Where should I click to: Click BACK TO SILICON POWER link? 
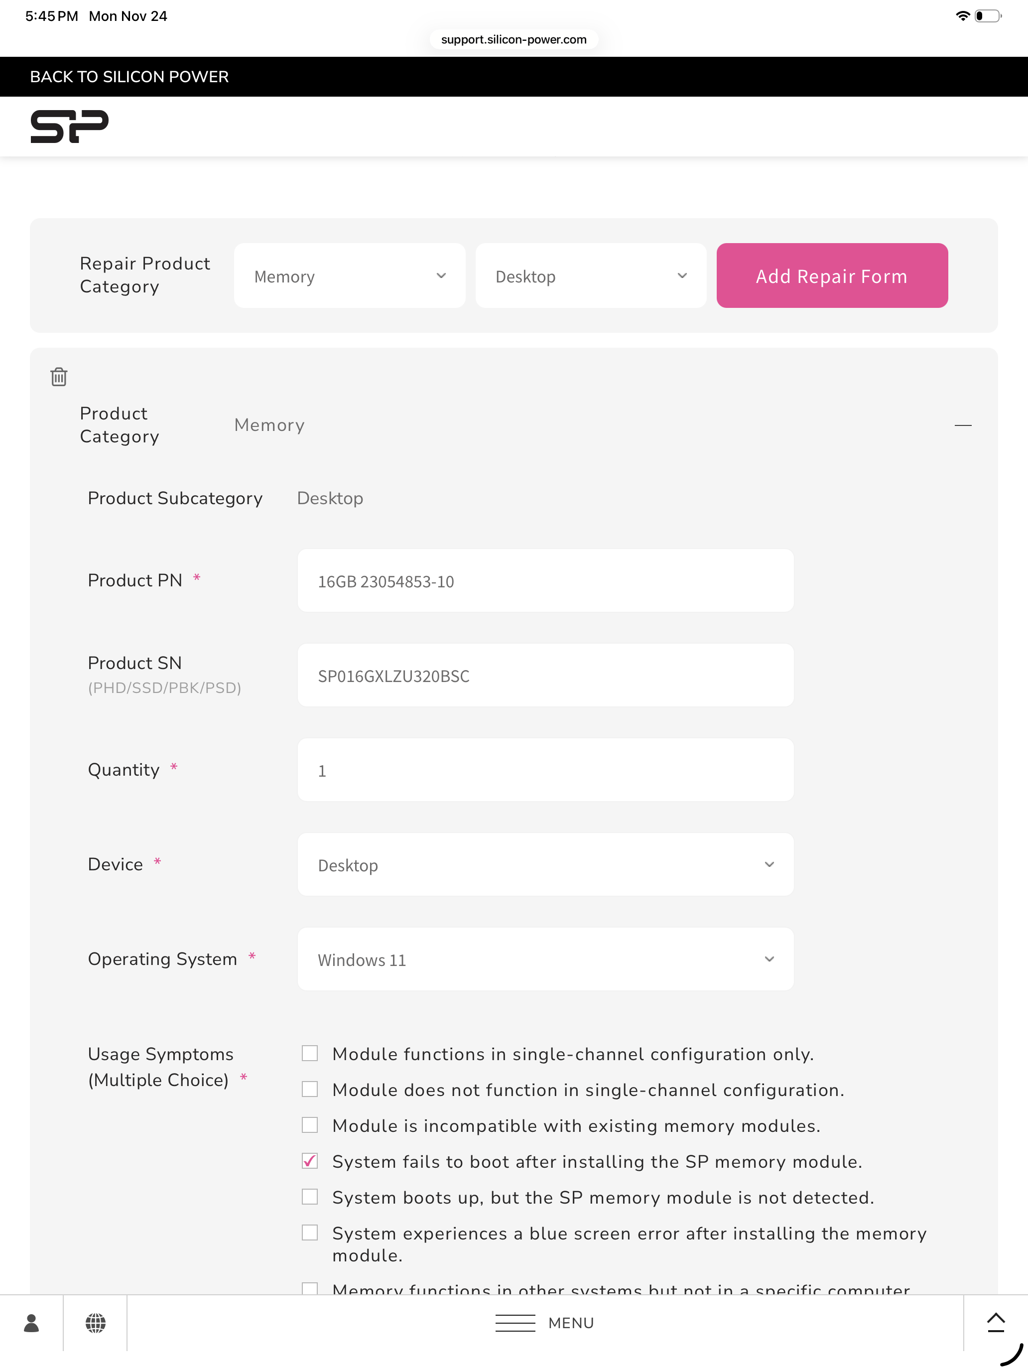[x=129, y=77]
